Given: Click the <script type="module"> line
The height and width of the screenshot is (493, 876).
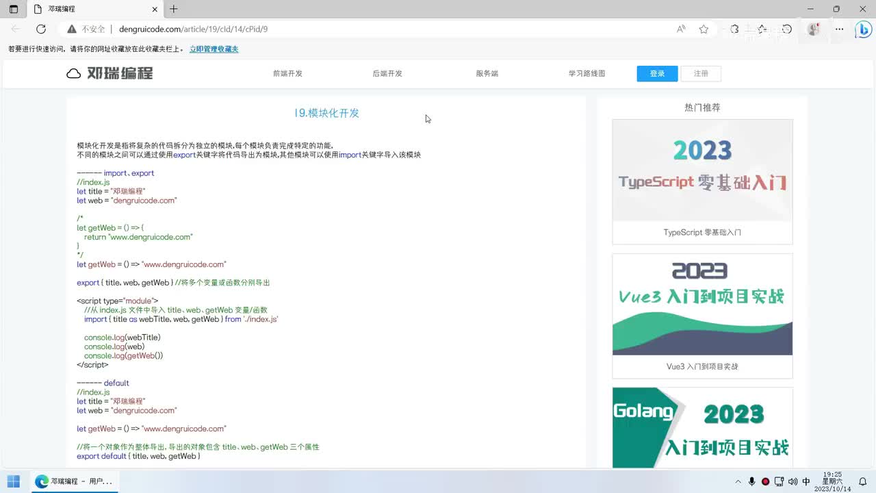Looking at the screenshot, I should click(x=117, y=301).
